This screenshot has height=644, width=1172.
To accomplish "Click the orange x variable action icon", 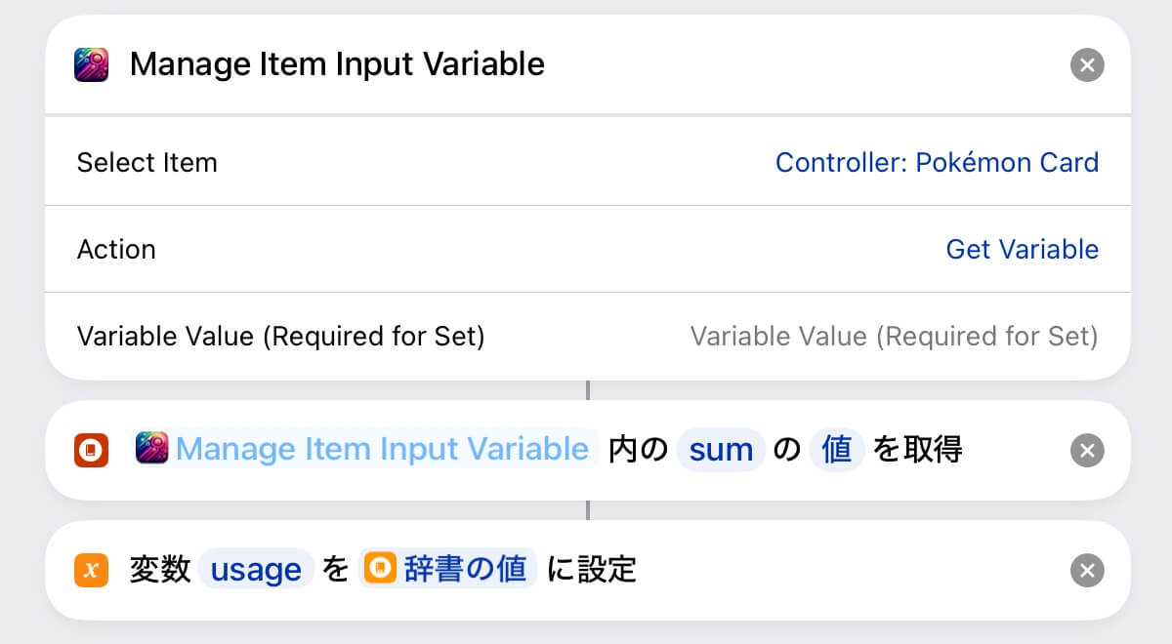I will (91, 570).
